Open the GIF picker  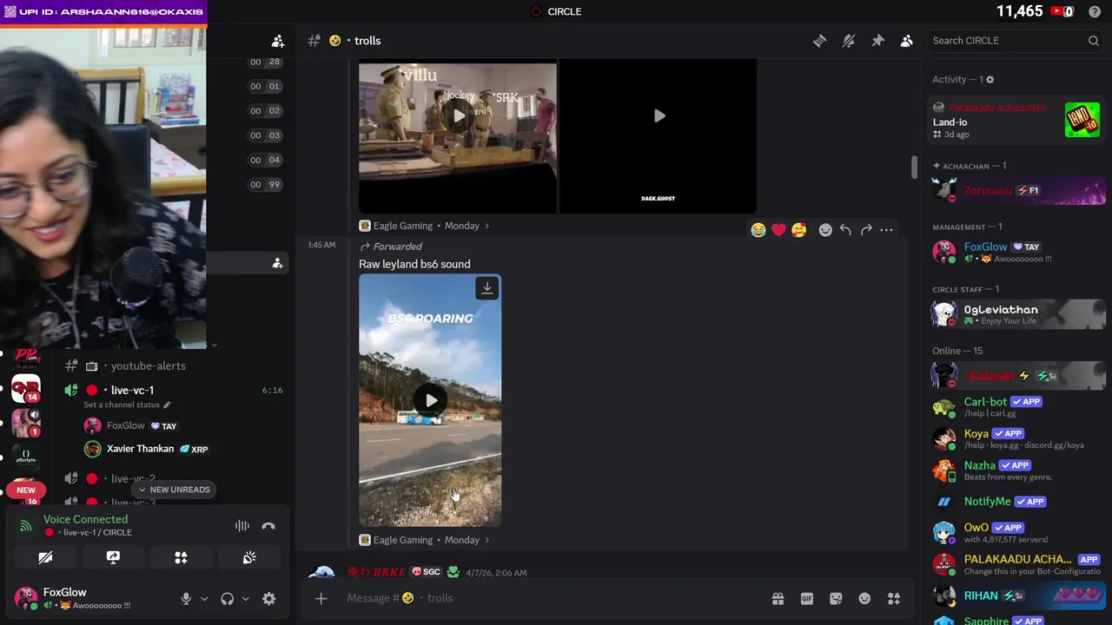click(807, 599)
